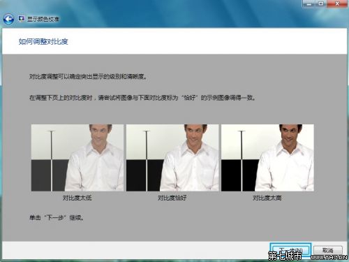Select the 对比度太高 example image

(x=267, y=158)
